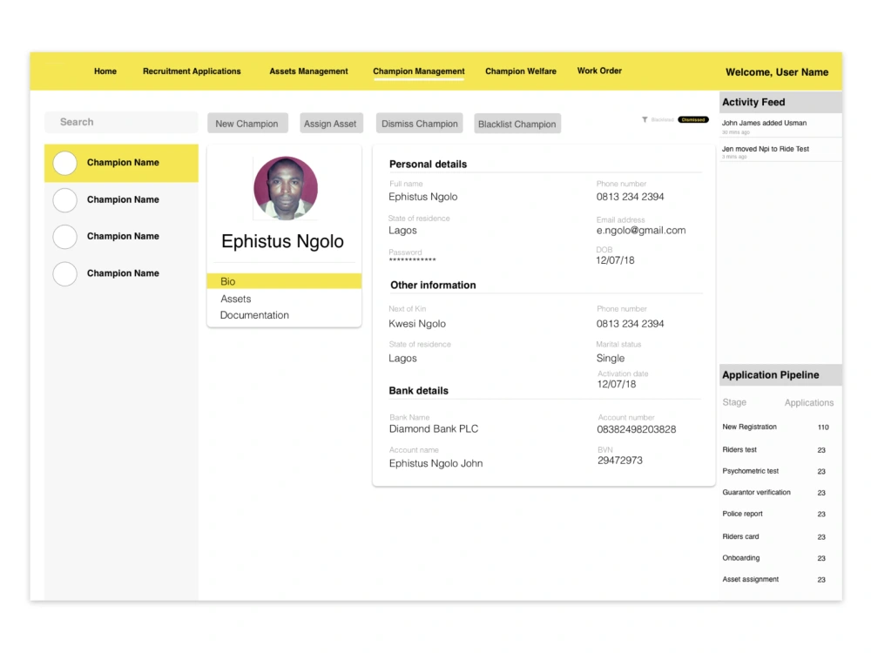Open the Assets section
Screen dimensions: 871x653
point(235,299)
